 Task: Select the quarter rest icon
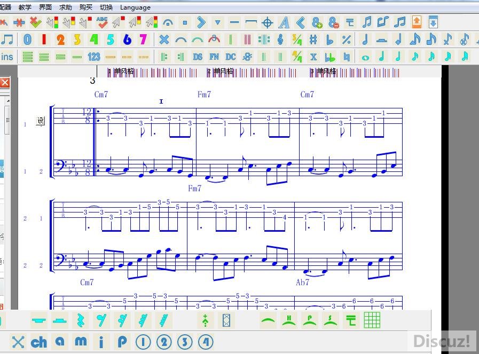click(80, 320)
